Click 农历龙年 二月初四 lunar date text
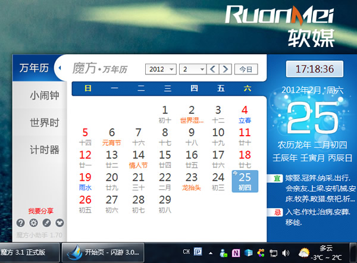 312,145
